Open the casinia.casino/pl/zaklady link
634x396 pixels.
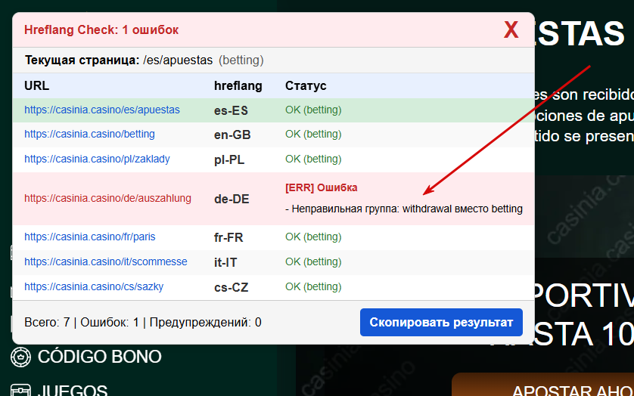click(97, 159)
